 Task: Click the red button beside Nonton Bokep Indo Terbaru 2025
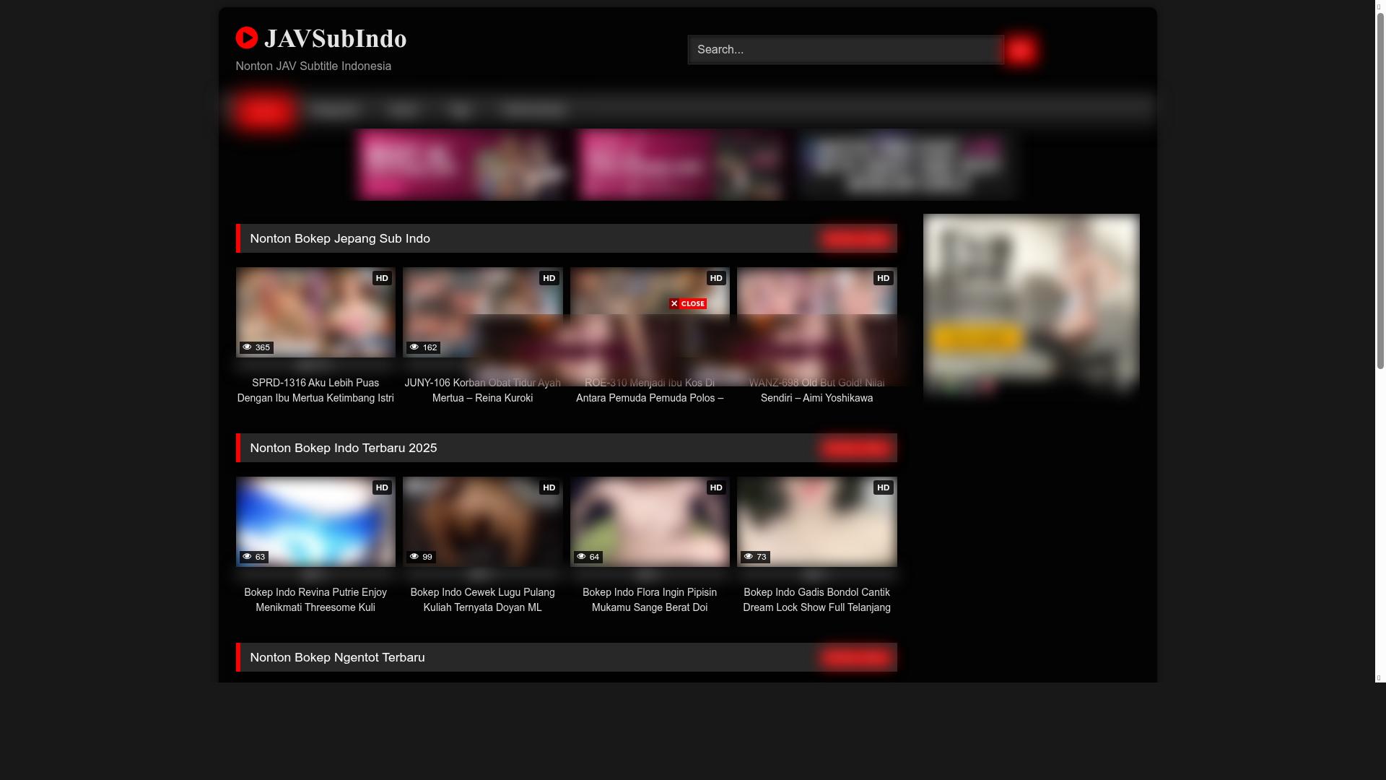[x=855, y=448]
